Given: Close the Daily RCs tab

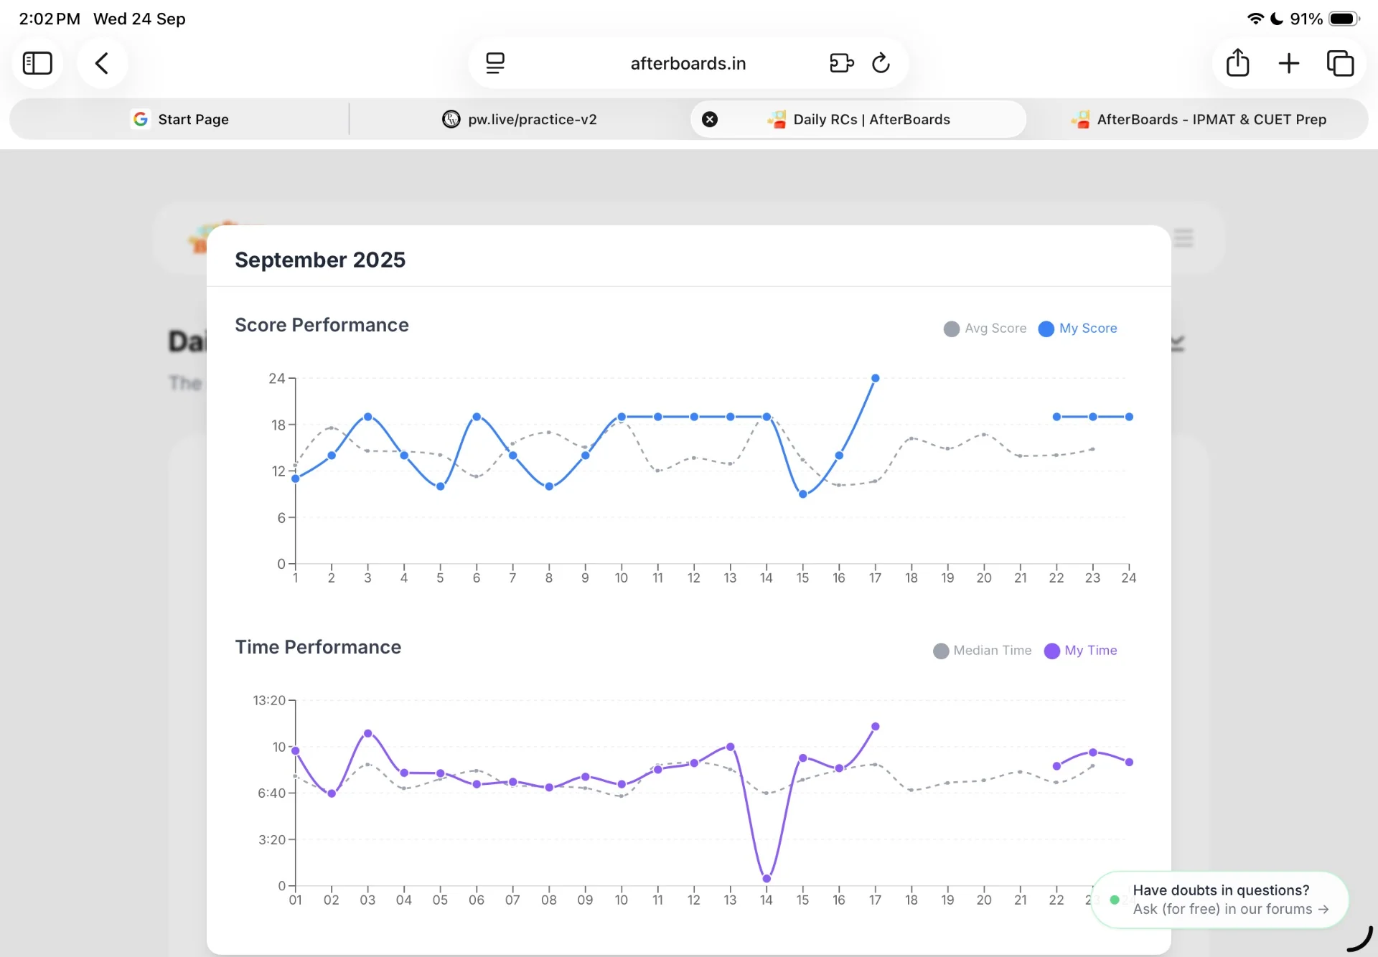Looking at the screenshot, I should [x=710, y=119].
